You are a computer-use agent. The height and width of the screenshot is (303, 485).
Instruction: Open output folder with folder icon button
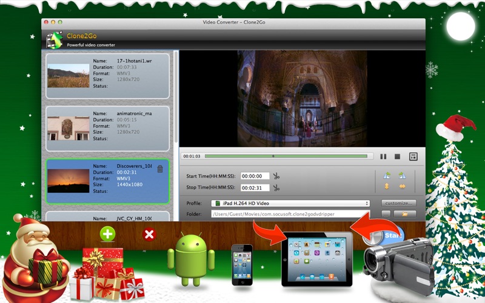(405, 214)
